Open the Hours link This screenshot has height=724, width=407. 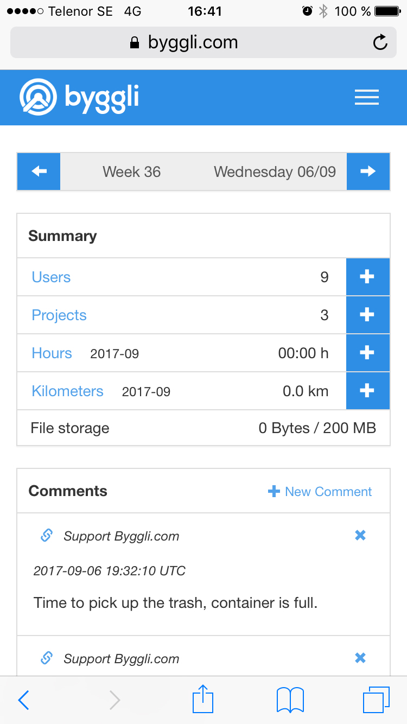[52, 353]
